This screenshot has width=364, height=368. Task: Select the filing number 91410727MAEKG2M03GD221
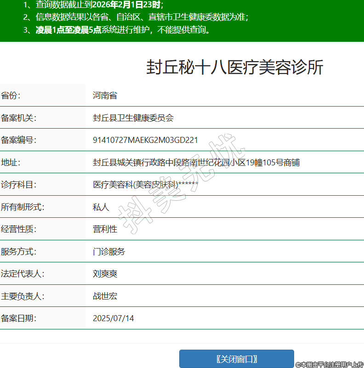[x=145, y=140]
